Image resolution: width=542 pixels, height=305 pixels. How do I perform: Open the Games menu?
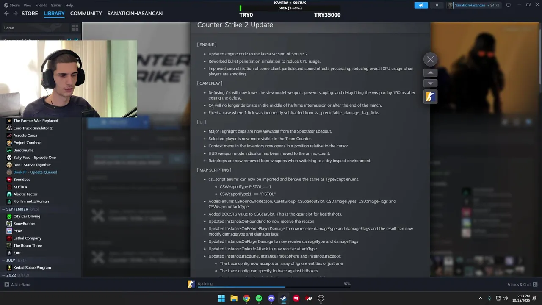pyautogui.click(x=56, y=5)
